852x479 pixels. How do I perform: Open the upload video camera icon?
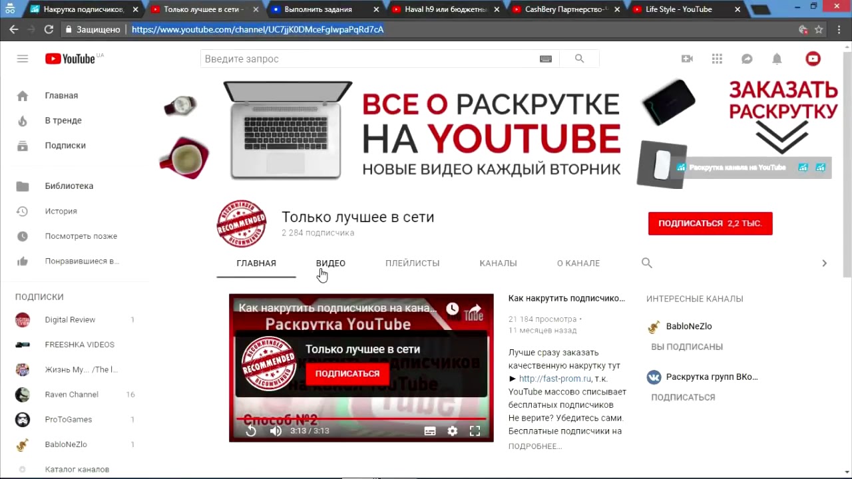[x=687, y=59]
